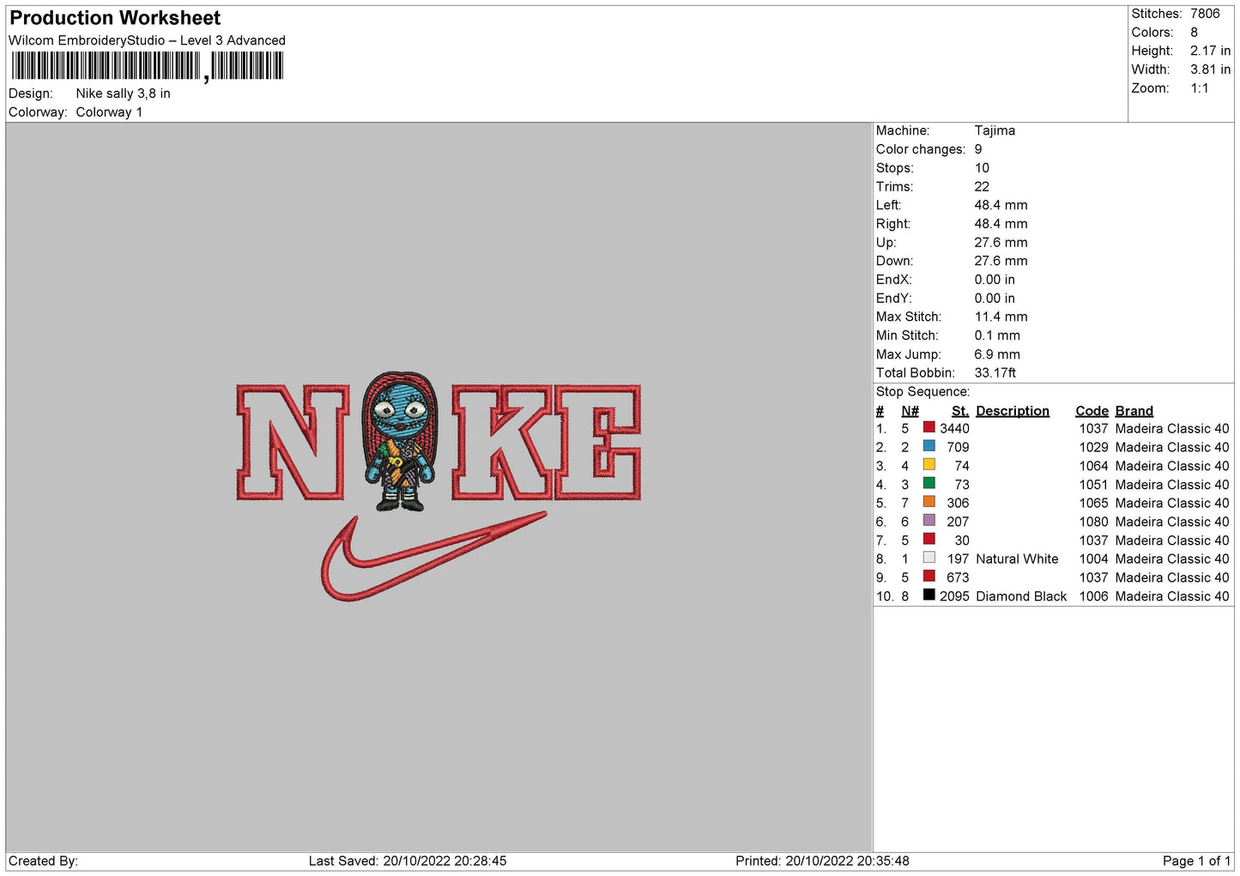Click the Up value '27.6 mm'
Image resolution: width=1240 pixels, height=876 pixels.
coord(1001,242)
